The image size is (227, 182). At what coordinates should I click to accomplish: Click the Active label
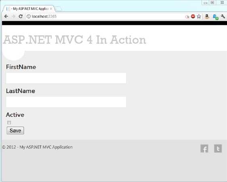[x=15, y=115]
